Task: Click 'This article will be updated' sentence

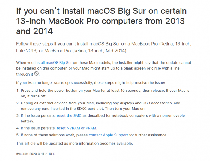Action: (74, 143)
